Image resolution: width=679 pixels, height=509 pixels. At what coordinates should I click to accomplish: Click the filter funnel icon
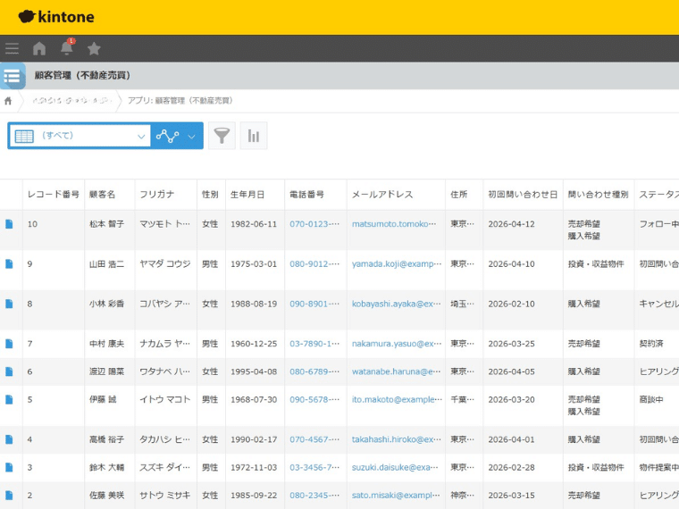tap(222, 136)
